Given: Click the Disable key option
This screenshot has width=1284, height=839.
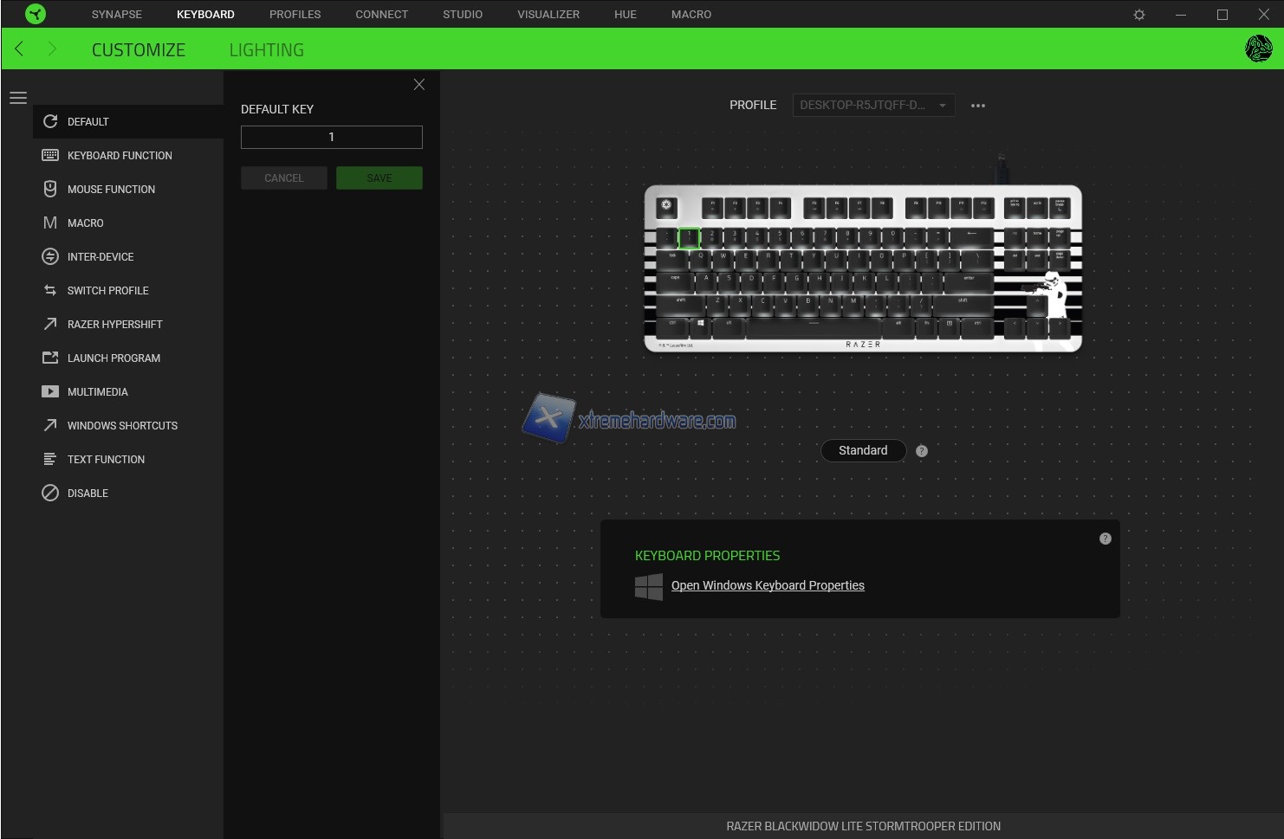Looking at the screenshot, I should tap(88, 494).
